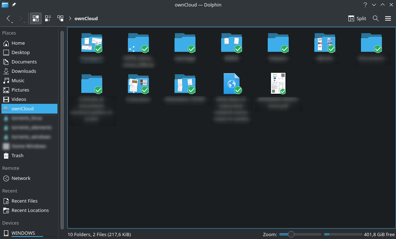Switch to Tree view mode
Image resolution: width=396 pixels, height=239 pixels.
coord(60,18)
